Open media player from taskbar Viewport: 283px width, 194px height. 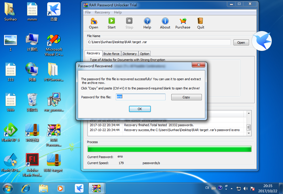pyautogui.click(x=61, y=189)
